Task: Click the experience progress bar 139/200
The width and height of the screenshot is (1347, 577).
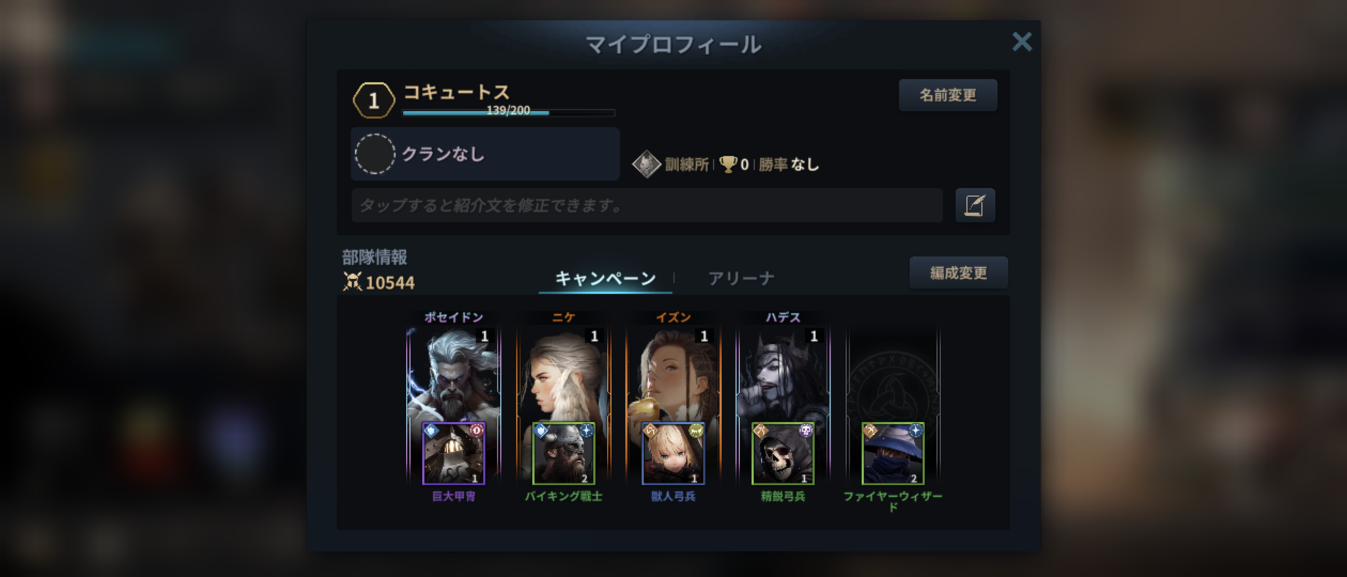Action: [x=508, y=112]
